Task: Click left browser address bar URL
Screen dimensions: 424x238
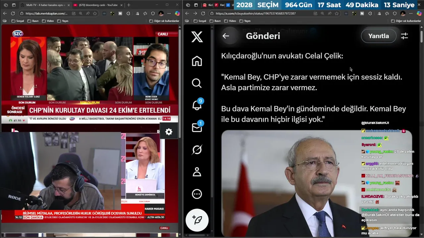Action: 46,14
